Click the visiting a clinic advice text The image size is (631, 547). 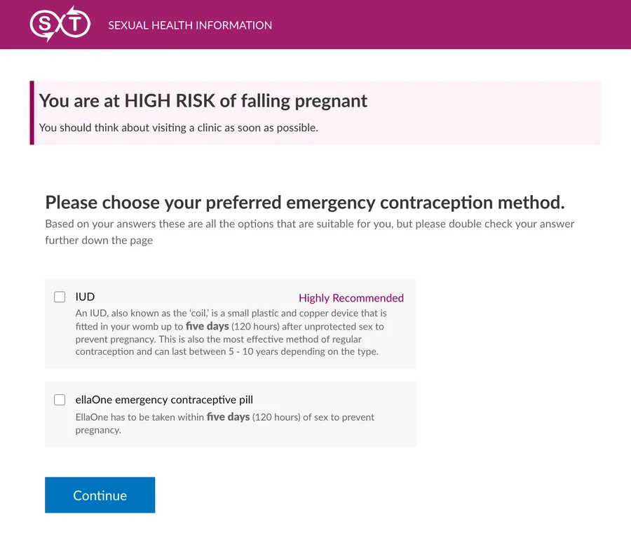[x=179, y=128]
